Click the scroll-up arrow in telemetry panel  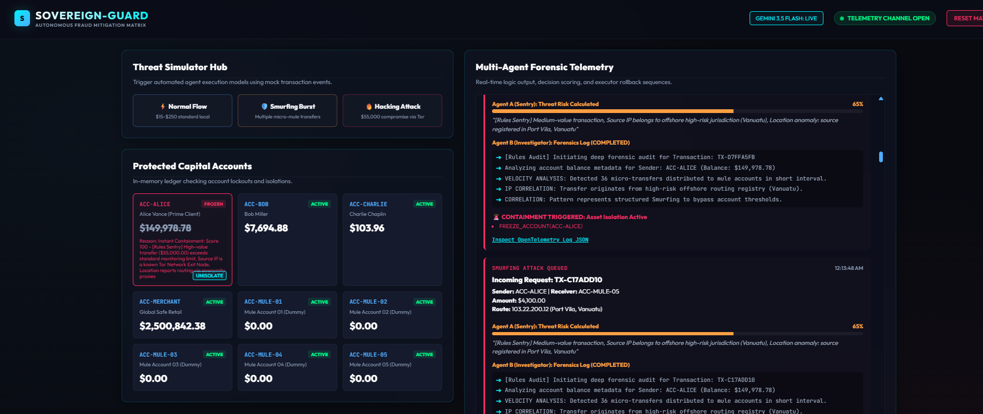click(881, 99)
